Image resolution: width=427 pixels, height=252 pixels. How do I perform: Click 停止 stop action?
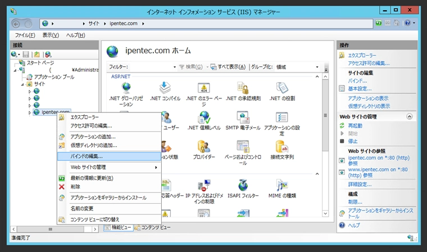pyautogui.click(x=353, y=141)
